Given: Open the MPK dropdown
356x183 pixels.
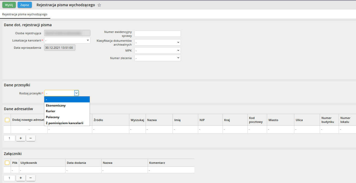Looking at the screenshot, I should tap(158, 50).
